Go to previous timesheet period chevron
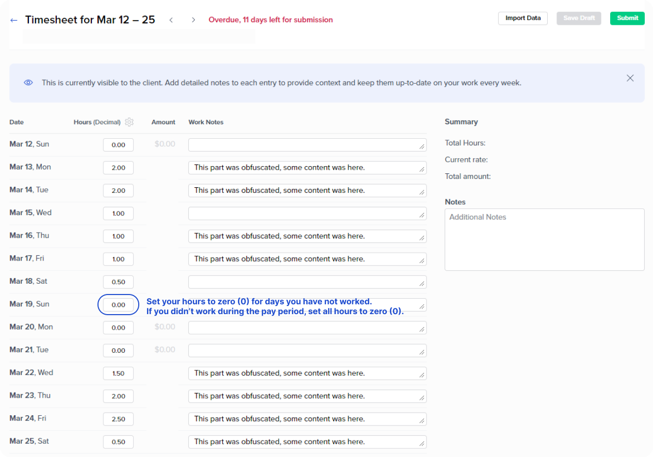This screenshot has width=653, height=457. pos(171,20)
